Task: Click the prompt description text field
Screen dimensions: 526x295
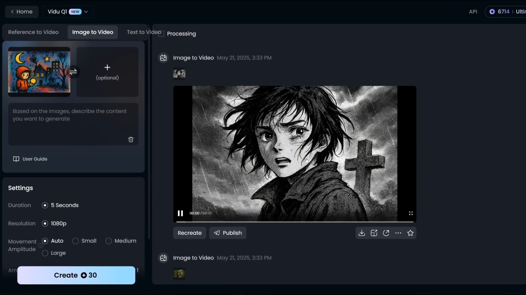Action: point(73,124)
